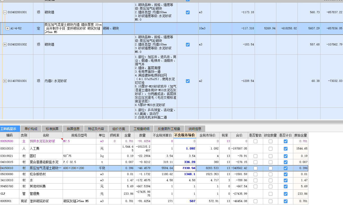Screen dimensions: 343x210
Task: Select the 1.092 market price for 人工费
Action: click(185, 149)
